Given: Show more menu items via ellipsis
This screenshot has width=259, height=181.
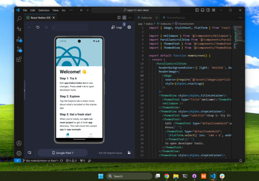Looking at the screenshot, I should click(x=71, y=10).
